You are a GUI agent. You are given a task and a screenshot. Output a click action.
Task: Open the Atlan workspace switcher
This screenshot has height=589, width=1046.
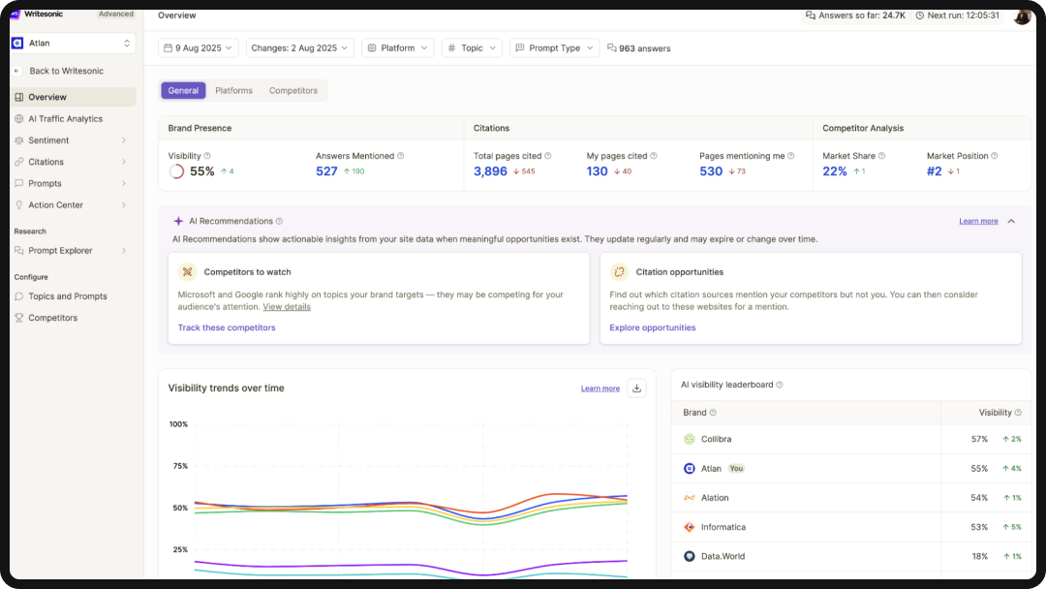pos(73,43)
